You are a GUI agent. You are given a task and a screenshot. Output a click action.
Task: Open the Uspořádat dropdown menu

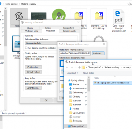72,73
